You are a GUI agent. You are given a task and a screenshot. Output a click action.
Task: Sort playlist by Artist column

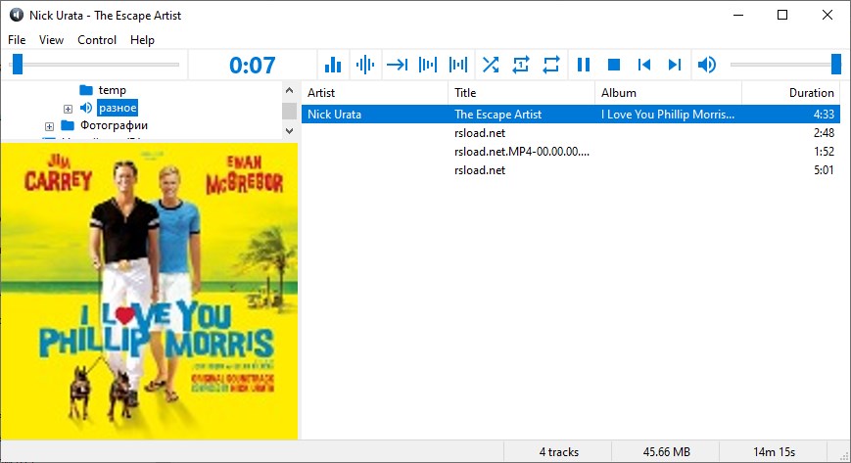coord(374,93)
